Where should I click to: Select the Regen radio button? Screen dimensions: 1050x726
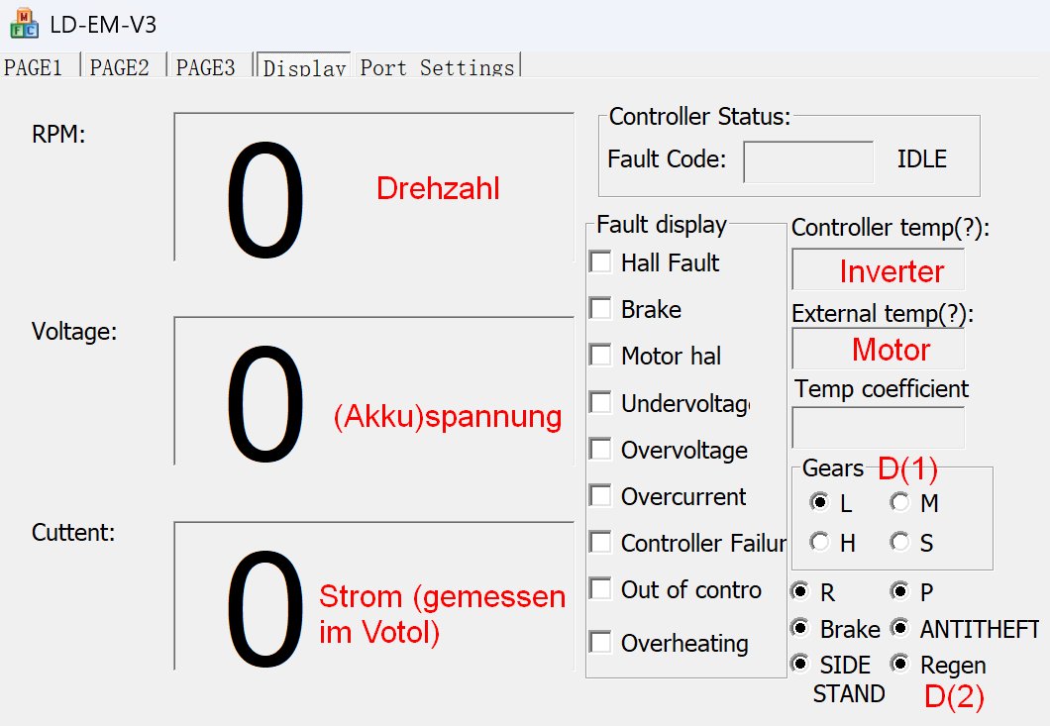click(899, 663)
